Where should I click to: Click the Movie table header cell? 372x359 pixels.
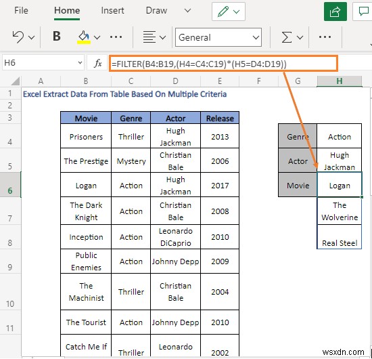click(x=86, y=118)
